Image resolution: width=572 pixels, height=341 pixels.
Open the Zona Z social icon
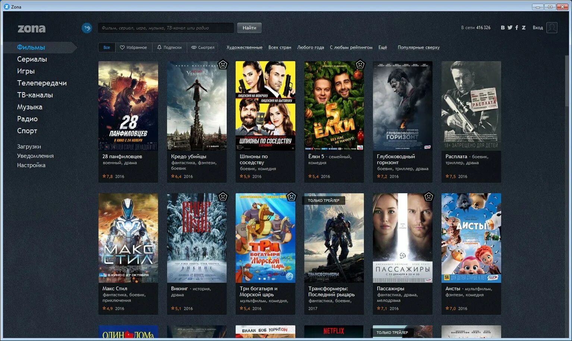pos(524,28)
